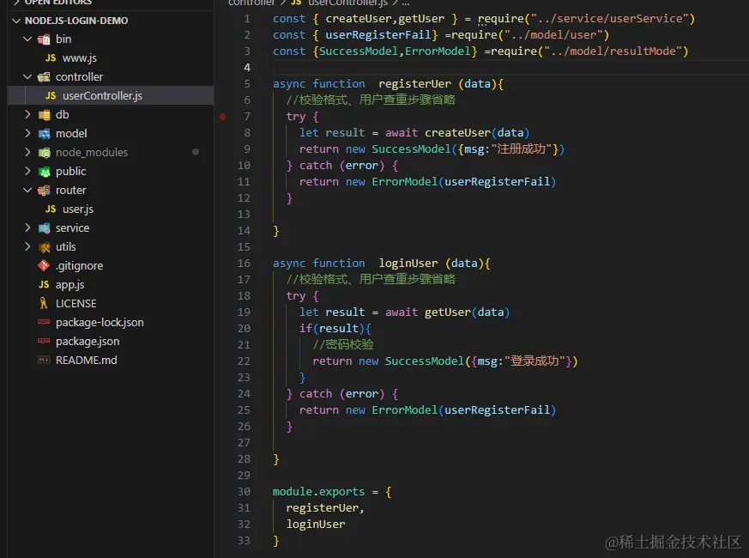This screenshot has height=558, width=749.
Task: Click the model folder icon
Action: (x=44, y=133)
